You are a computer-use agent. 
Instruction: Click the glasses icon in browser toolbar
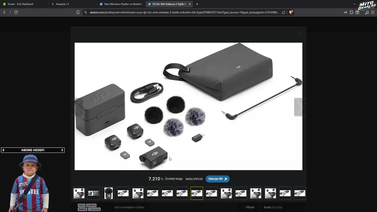[x=345, y=12]
